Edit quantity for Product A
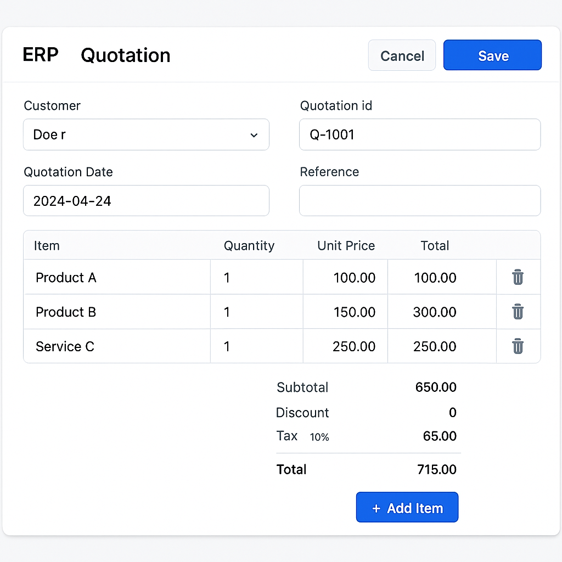This screenshot has width=562, height=562. pos(257,277)
